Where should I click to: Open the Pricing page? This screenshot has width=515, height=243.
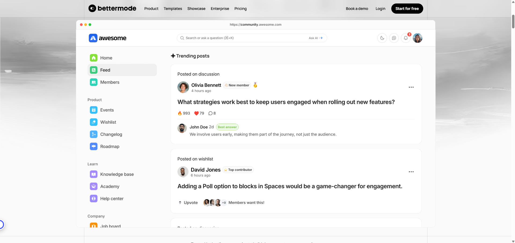(x=240, y=9)
